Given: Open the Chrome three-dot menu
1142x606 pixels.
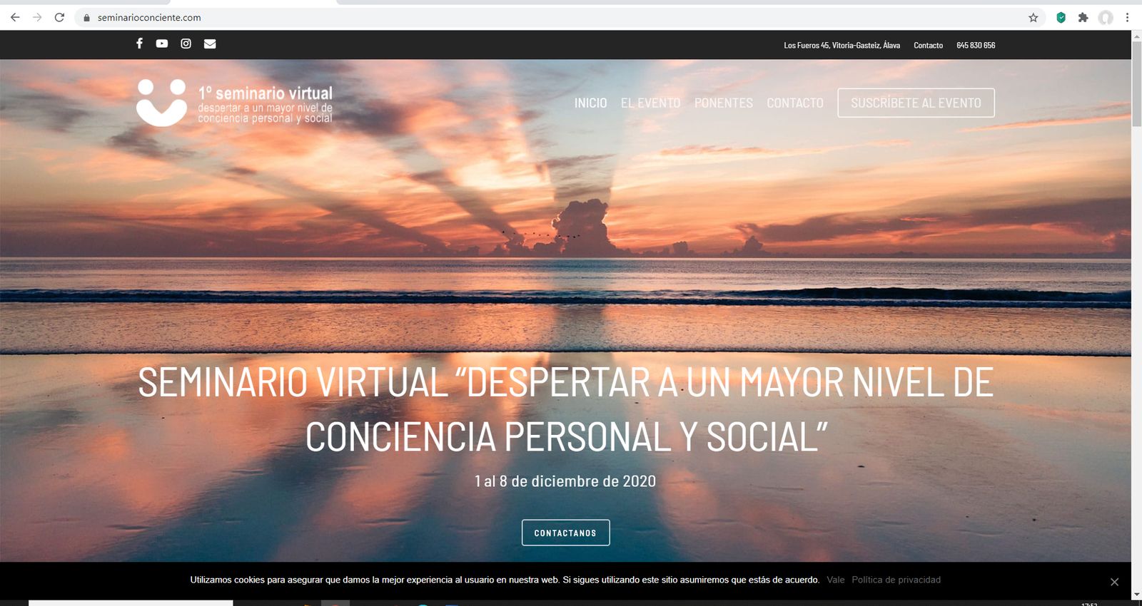Looking at the screenshot, I should pos(1127,18).
